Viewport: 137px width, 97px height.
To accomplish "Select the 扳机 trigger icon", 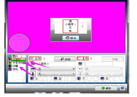I will pyautogui.click(x=10, y=69).
